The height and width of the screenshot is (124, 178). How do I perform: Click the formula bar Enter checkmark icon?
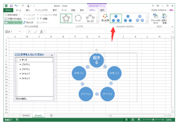point(36,32)
